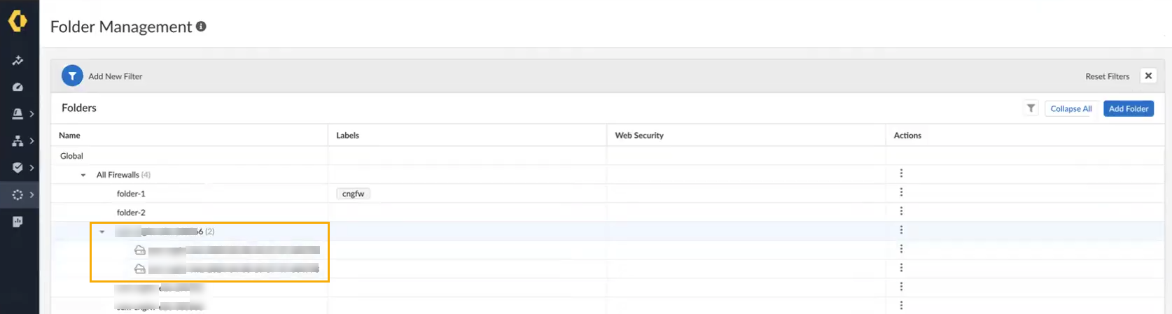
Task: Click the yellow logo at the top of the sidebar
Action: point(18,21)
